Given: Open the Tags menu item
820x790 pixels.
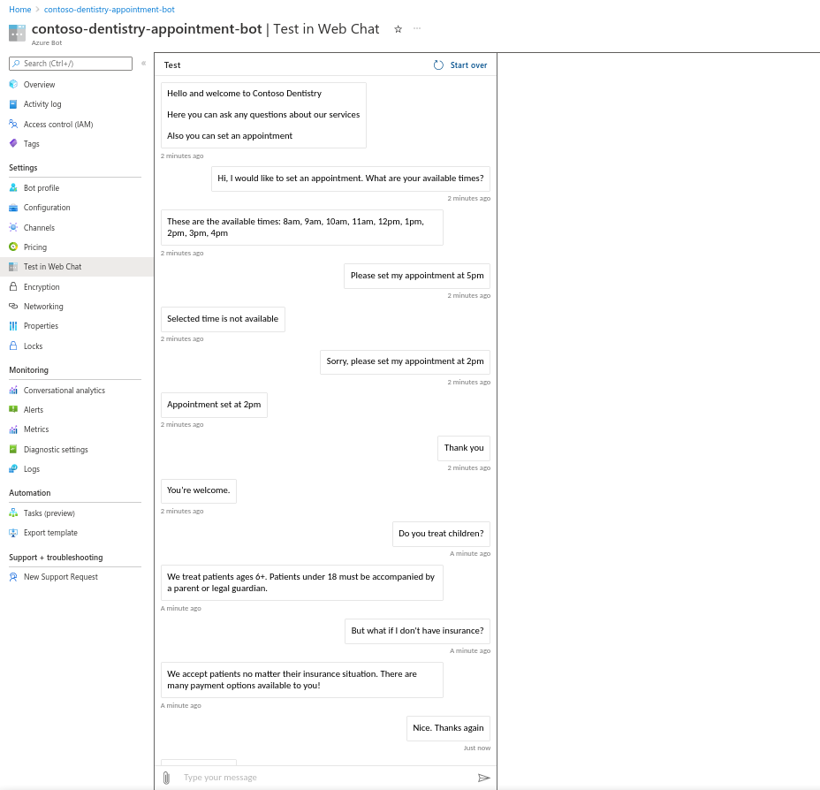Looking at the screenshot, I should [x=32, y=143].
